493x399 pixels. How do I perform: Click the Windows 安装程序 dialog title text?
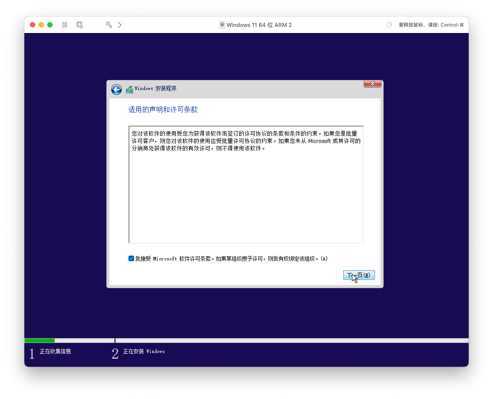156,89
